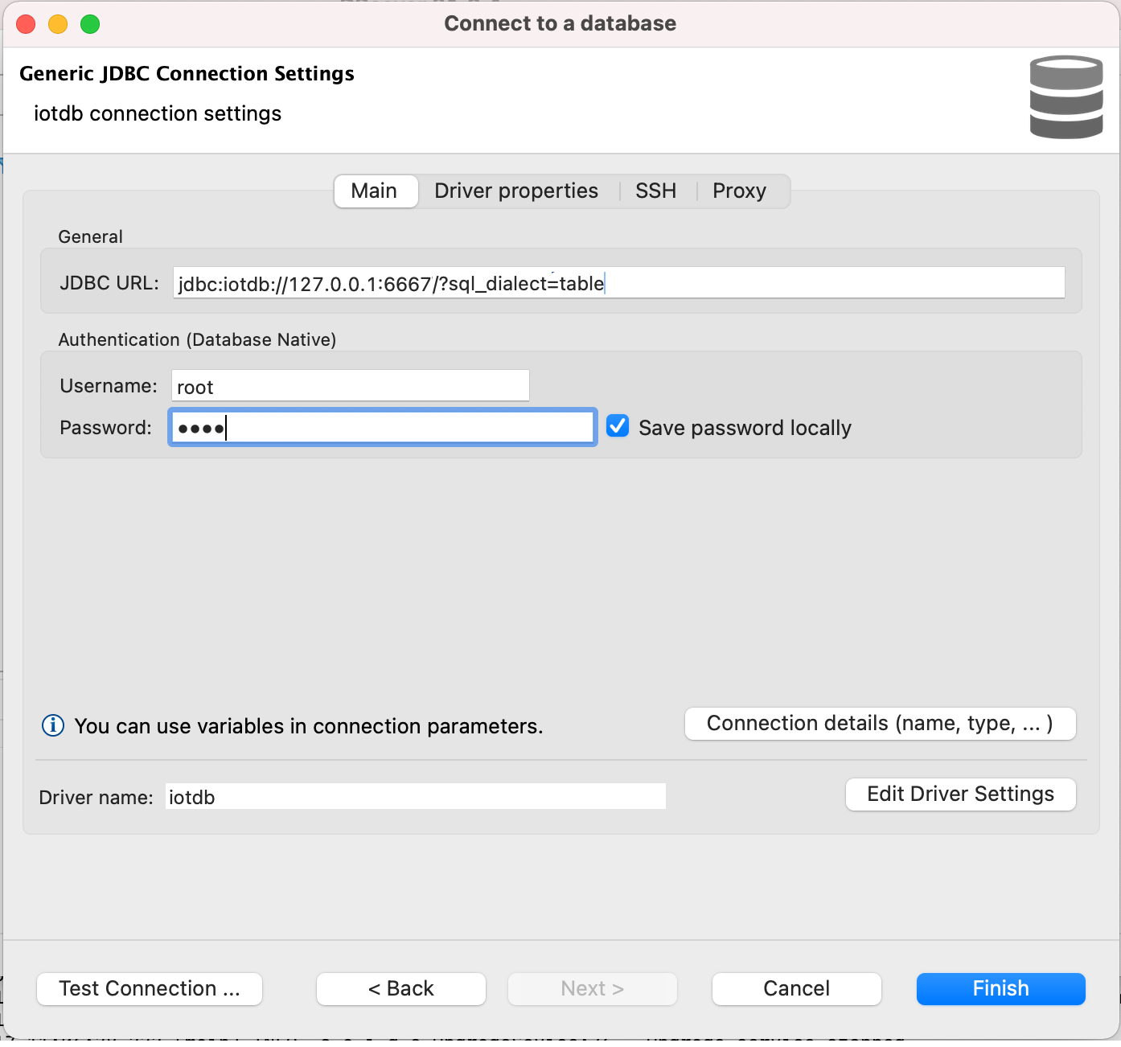This screenshot has width=1121, height=1047.
Task: Open the Driver properties tab
Action: 515,191
